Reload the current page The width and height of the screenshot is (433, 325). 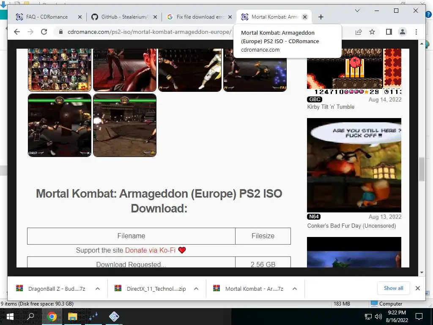coord(44,32)
